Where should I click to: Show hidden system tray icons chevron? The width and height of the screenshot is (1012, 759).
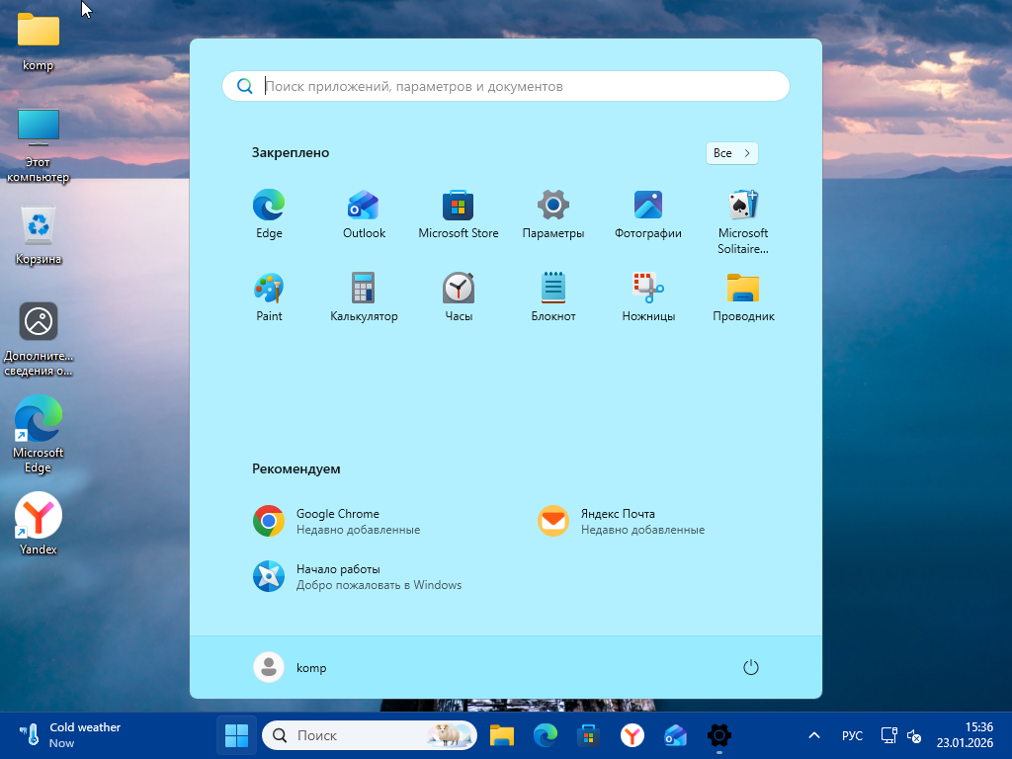pyautogui.click(x=814, y=735)
